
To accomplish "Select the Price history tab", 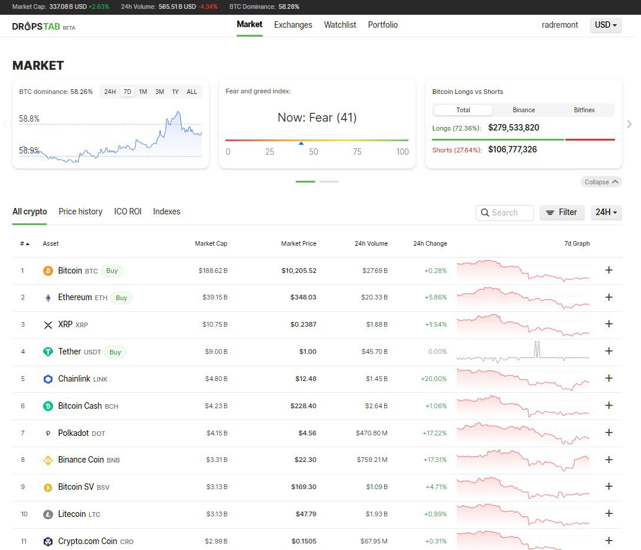I will click(80, 211).
